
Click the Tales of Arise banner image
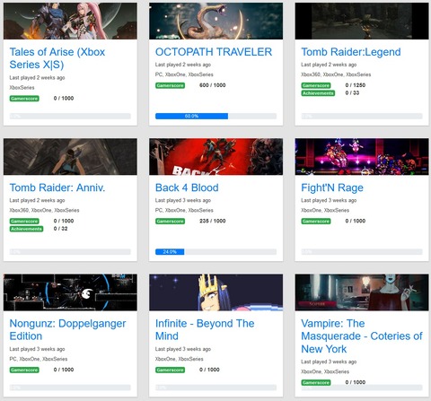70,21
